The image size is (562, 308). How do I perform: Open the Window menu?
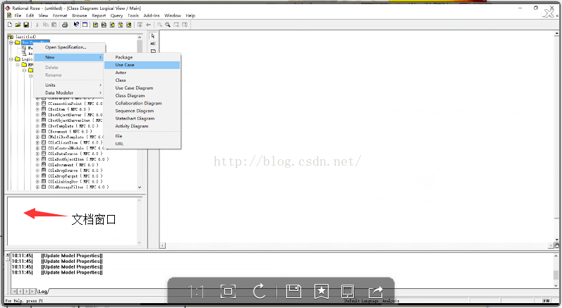[173, 16]
